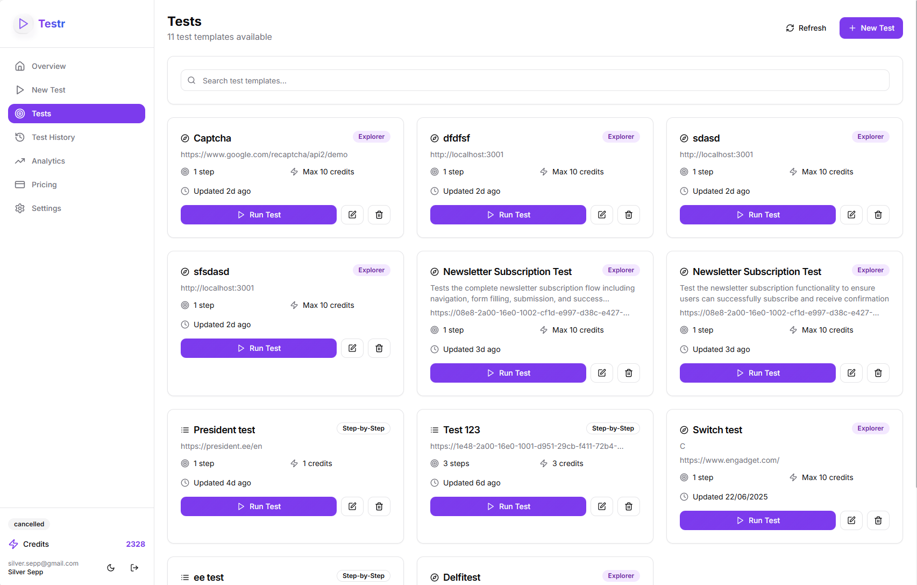Click the magnifier icon in the search bar
This screenshot has width=917, height=585.
coord(191,81)
